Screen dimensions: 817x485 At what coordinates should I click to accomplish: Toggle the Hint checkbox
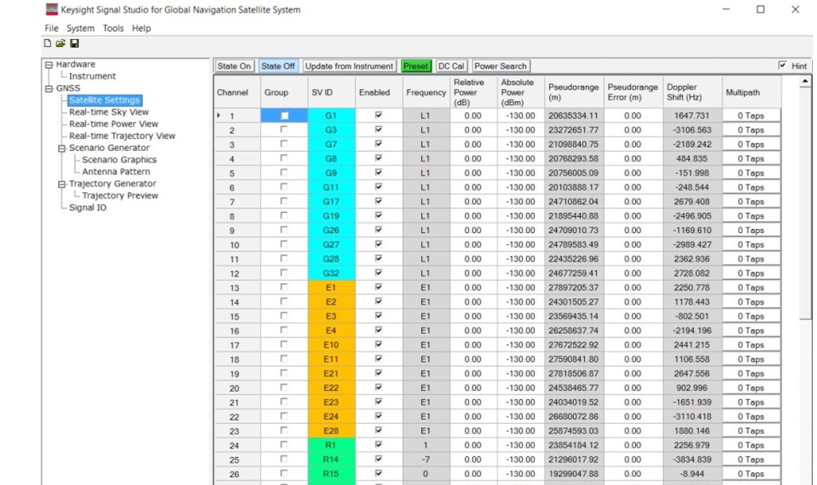[783, 65]
